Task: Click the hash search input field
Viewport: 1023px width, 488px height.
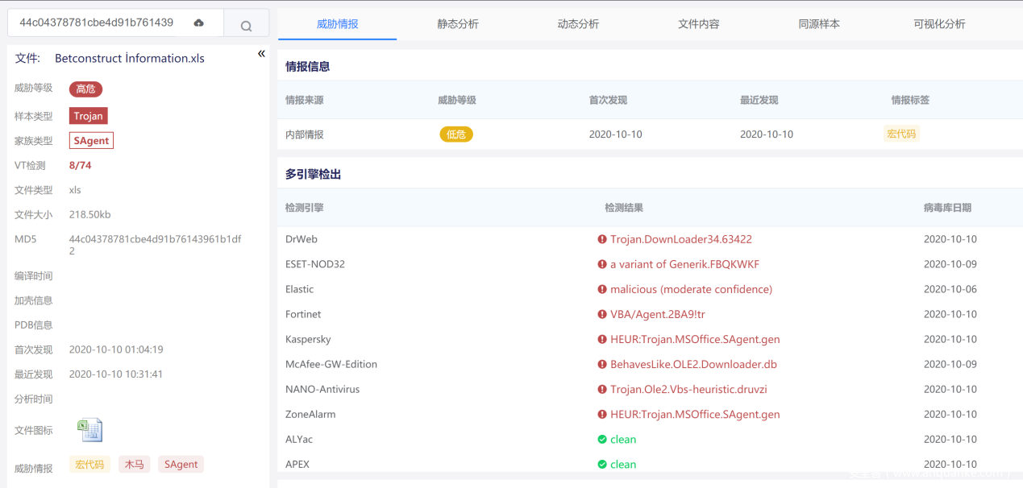Action: (x=97, y=23)
